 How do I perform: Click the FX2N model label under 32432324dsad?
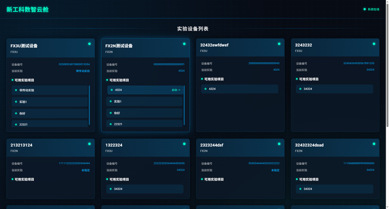point(299,151)
